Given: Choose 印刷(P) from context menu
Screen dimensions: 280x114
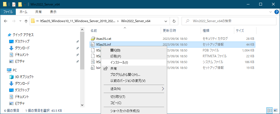Looking at the screenshot, I should click(x=134, y=56).
